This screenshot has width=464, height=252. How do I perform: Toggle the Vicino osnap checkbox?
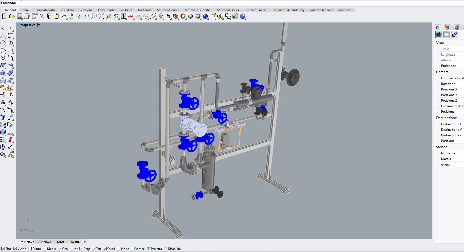tap(15, 249)
